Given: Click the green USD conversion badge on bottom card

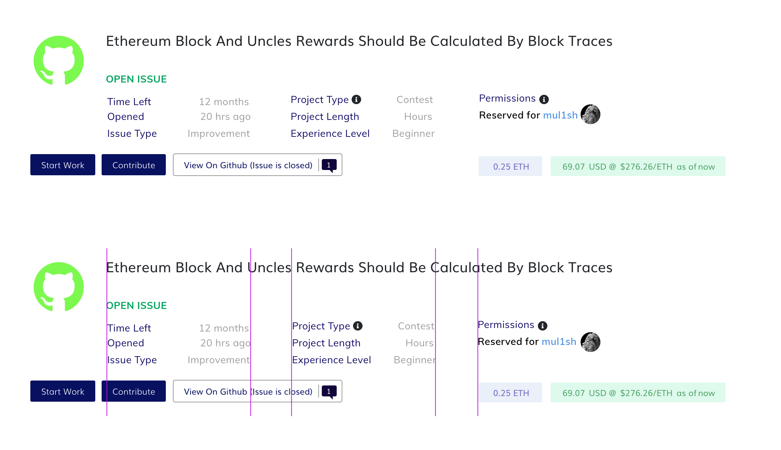Looking at the screenshot, I should (638, 393).
